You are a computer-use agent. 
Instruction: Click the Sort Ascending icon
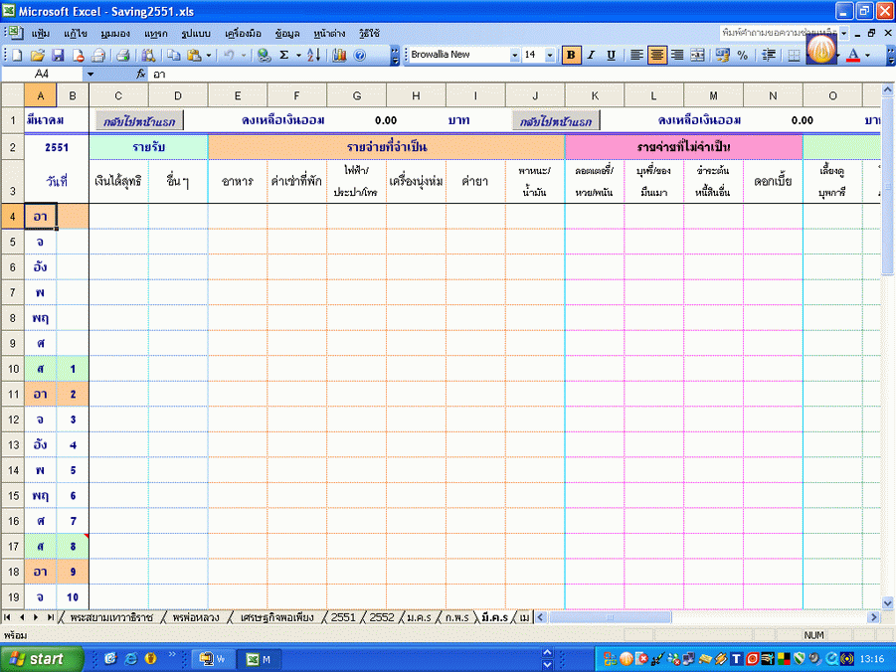click(311, 56)
